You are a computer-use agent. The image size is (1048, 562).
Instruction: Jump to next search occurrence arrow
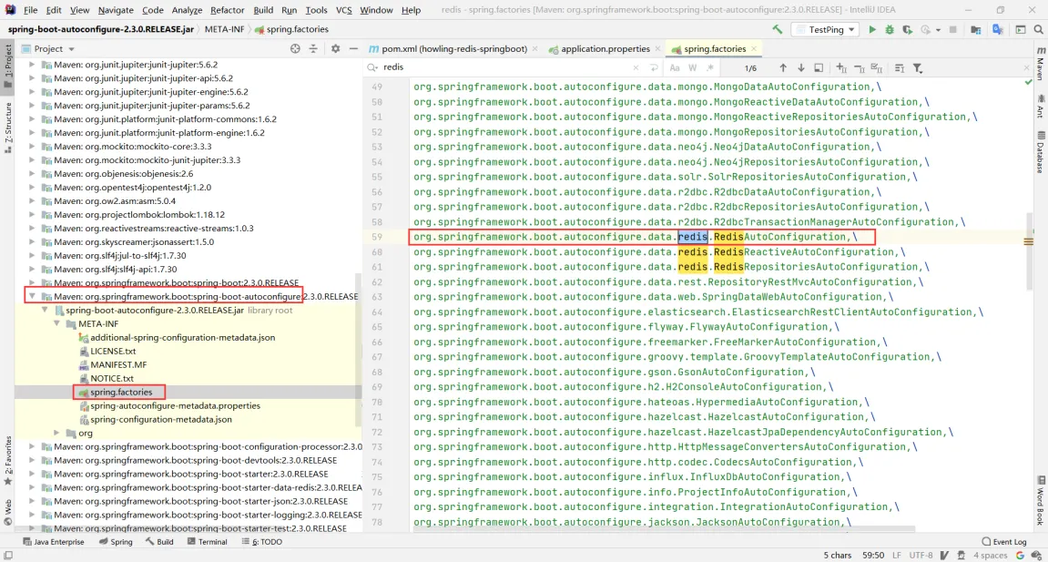point(801,68)
